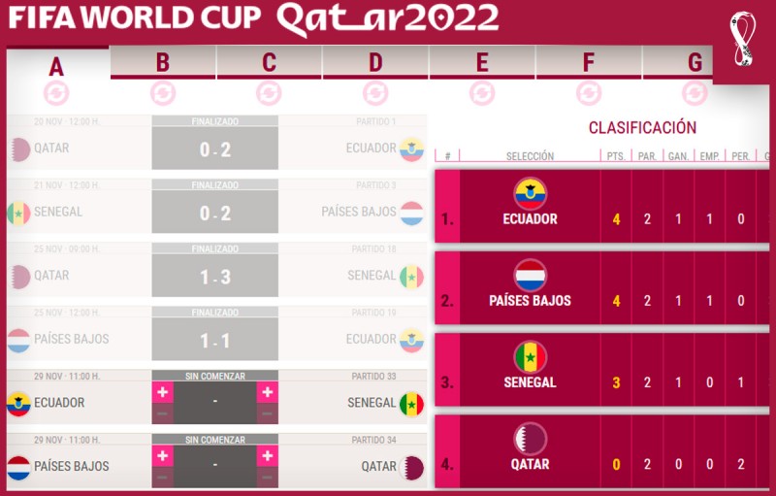The width and height of the screenshot is (776, 496).
Task: Click the refresh icon under group C
Action: [269, 93]
